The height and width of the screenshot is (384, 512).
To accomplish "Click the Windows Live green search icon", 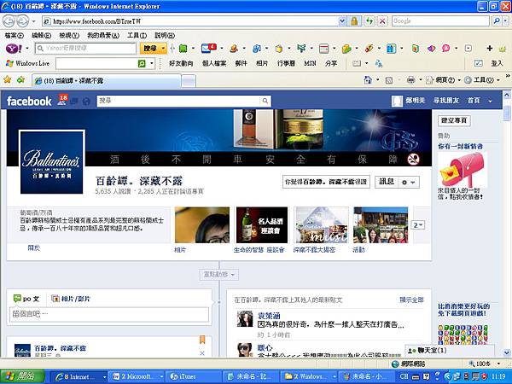I will coord(142,63).
